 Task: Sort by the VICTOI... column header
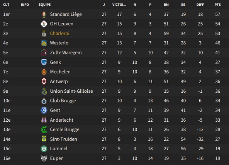pyautogui.click(x=119, y=5)
